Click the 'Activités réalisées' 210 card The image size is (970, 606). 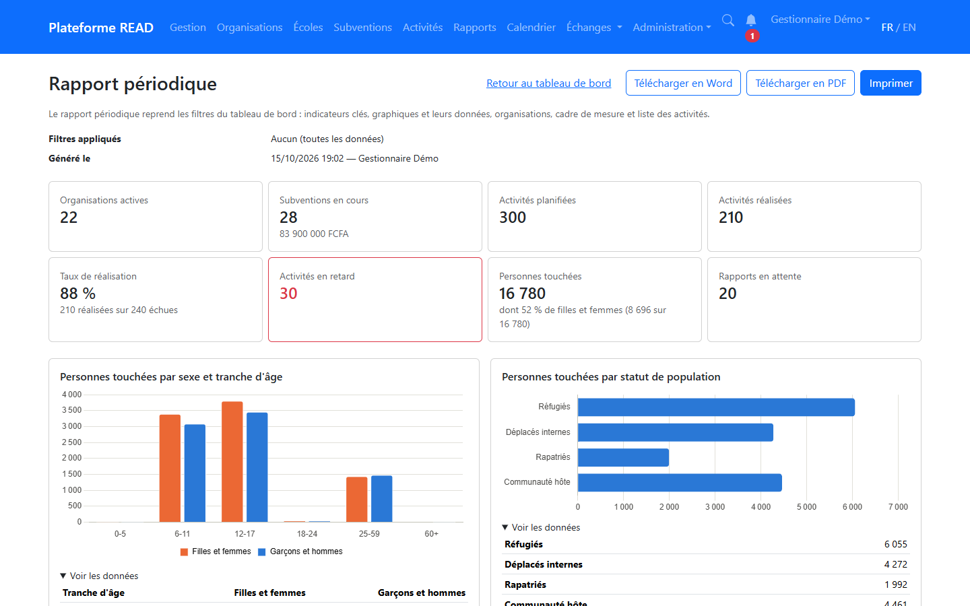(814, 216)
